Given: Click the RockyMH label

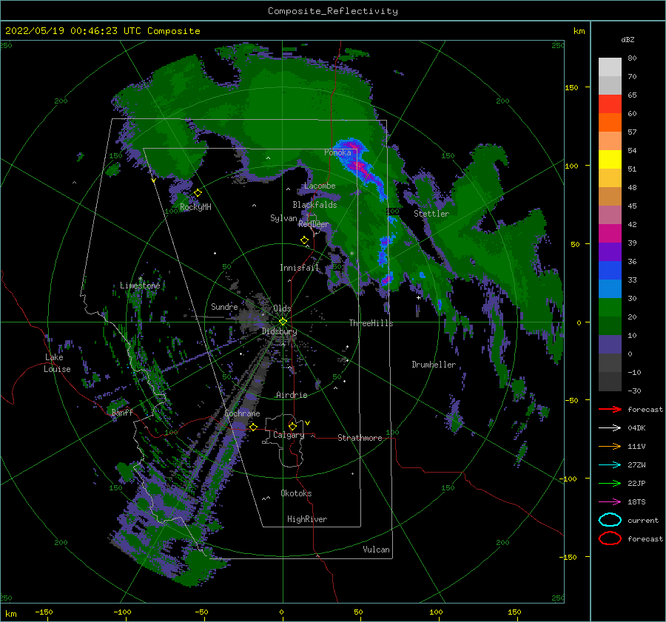Looking at the screenshot, I should 195,207.
